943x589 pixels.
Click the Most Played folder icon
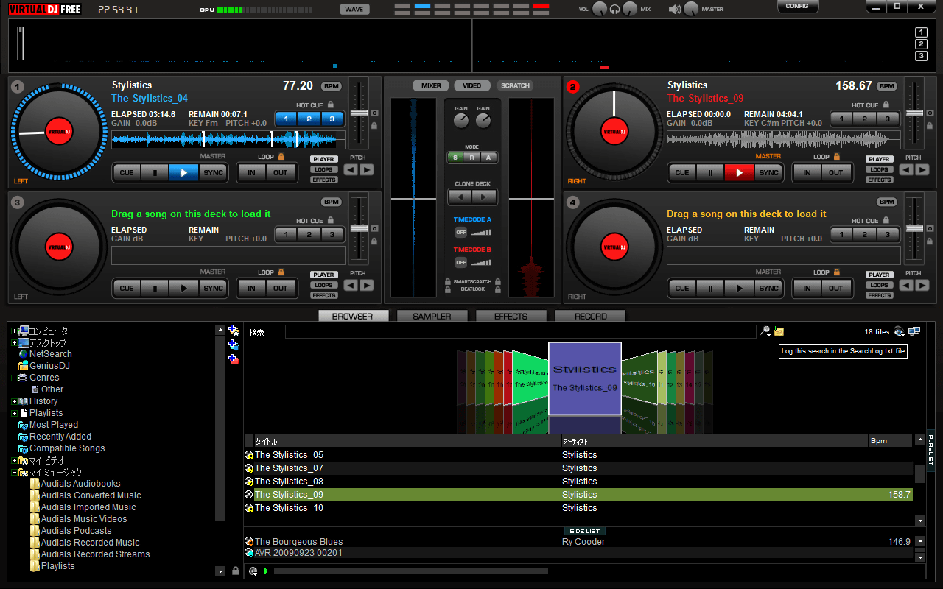click(x=23, y=425)
